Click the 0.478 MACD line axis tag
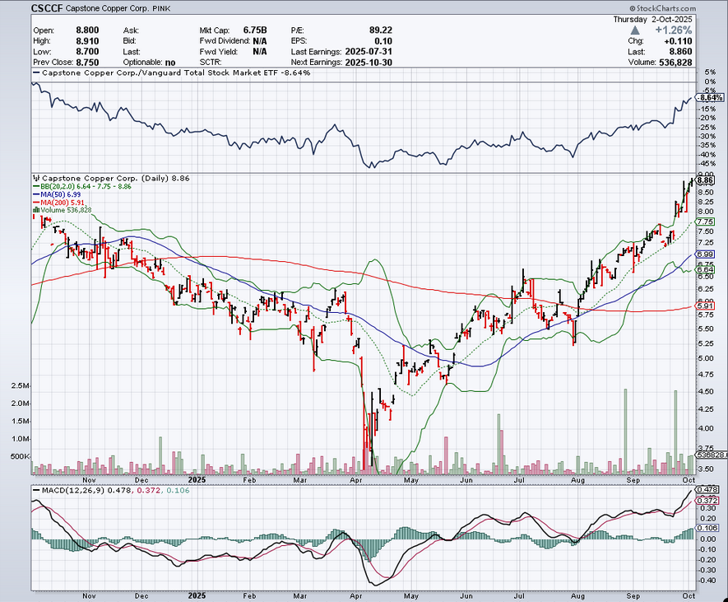Viewport: 728px width, 602px height. point(707,489)
